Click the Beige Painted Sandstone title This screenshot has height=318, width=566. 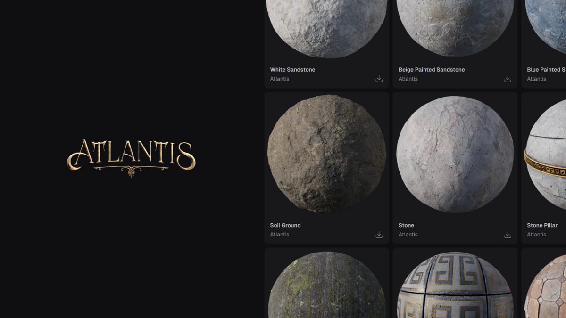pos(432,70)
